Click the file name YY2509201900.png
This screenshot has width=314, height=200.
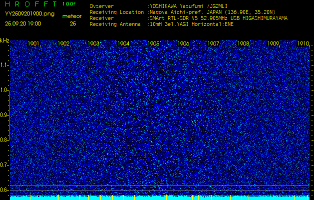[29, 14]
